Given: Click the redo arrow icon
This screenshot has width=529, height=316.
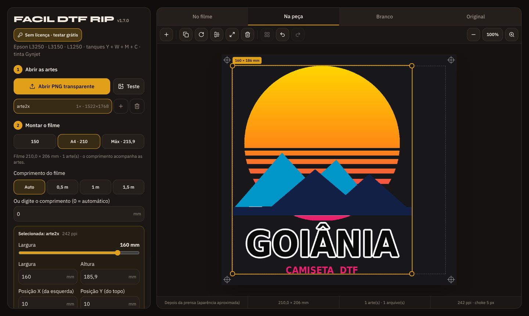Looking at the screenshot, I should (x=298, y=35).
